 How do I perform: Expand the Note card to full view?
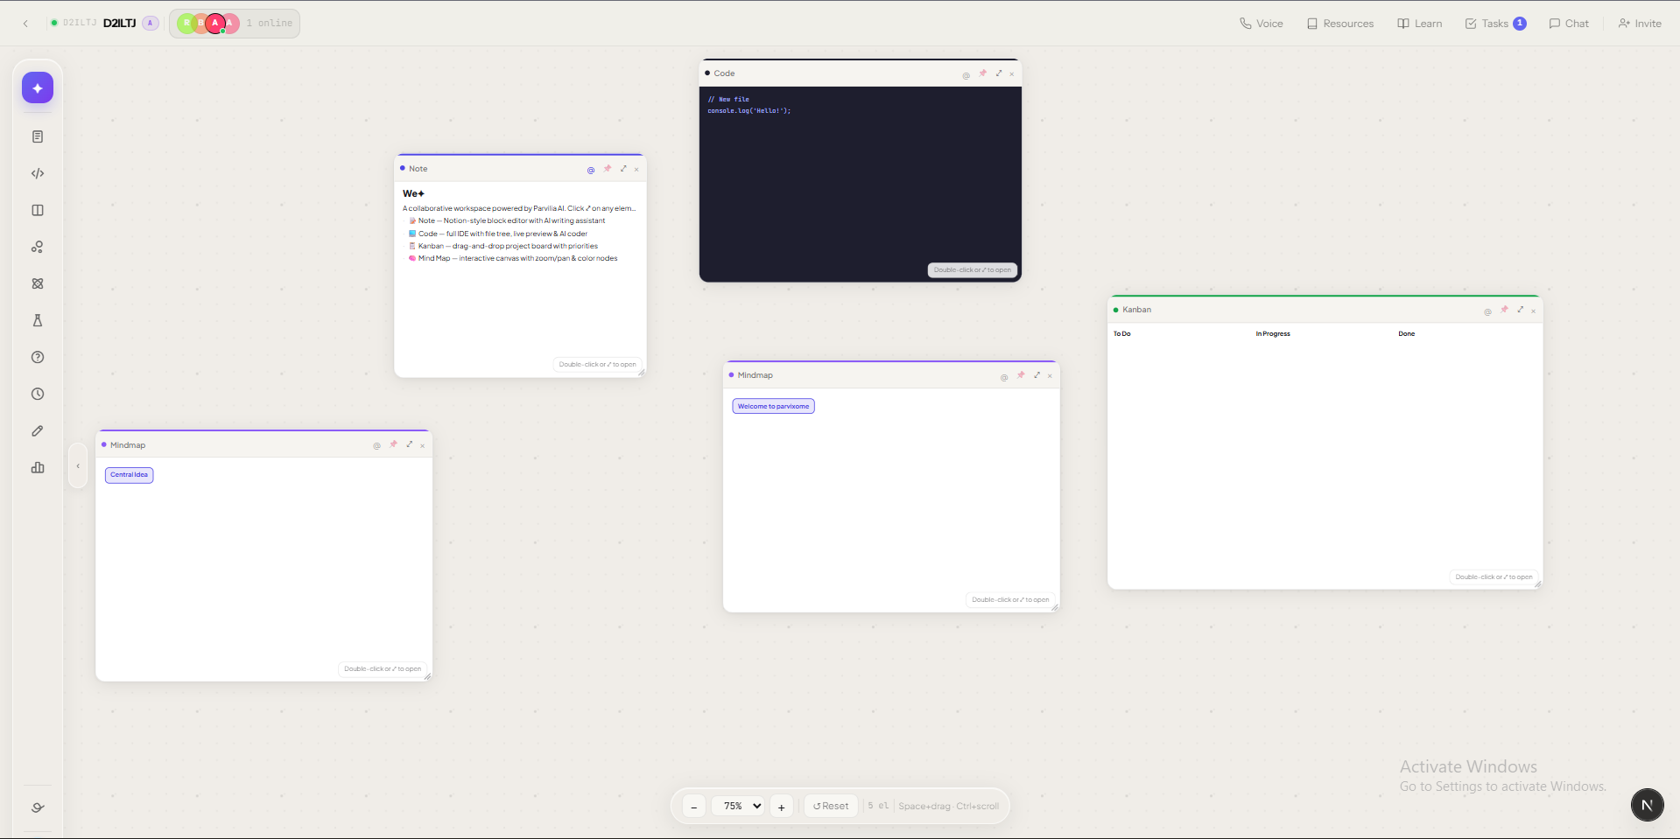623,169
